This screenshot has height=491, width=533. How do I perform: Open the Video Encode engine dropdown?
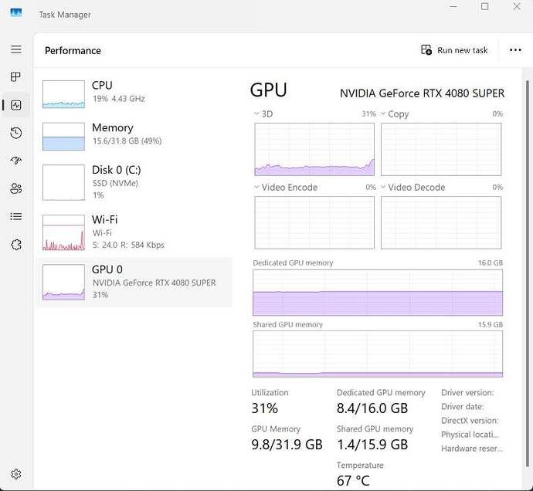[x=256, y=187]
